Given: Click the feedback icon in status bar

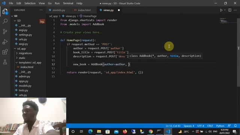Looking at the screenshot, I should [x=229, y=126].
